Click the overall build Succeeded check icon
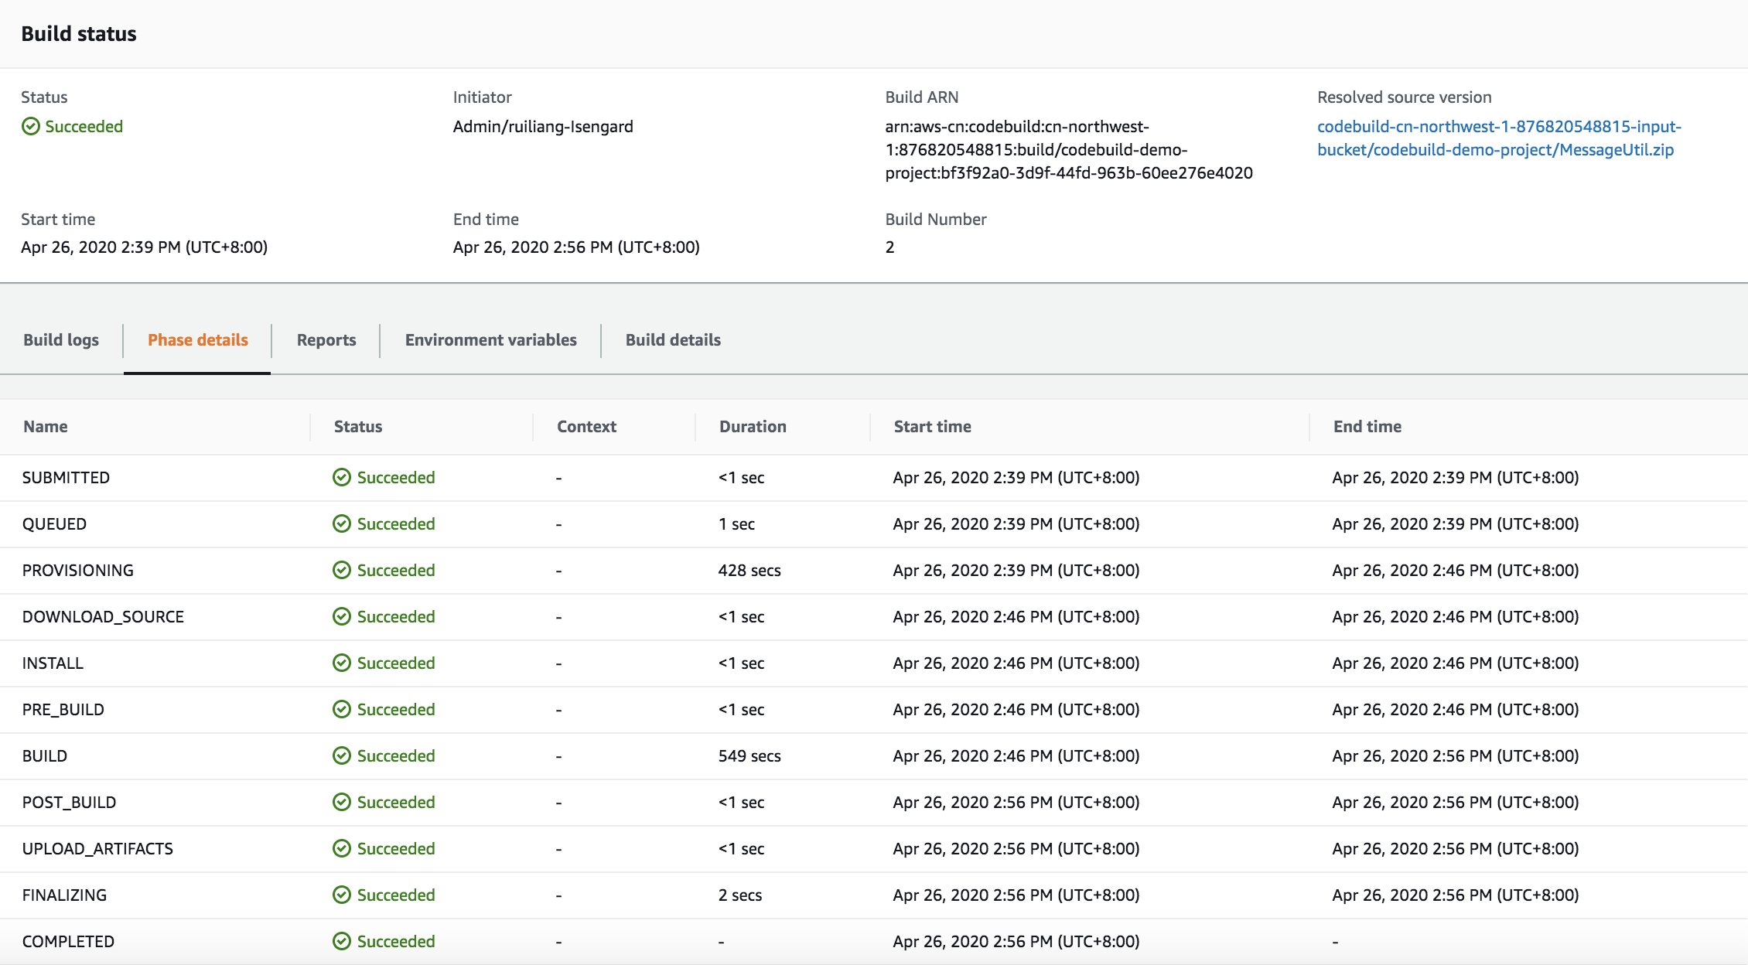Viewport: 1748px width, 965px height. click(31, 126)
